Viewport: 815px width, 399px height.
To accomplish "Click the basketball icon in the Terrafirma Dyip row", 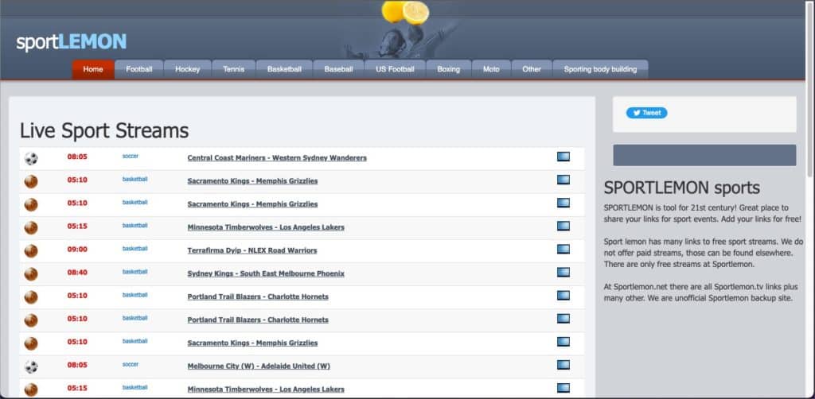I will [31, 250].
